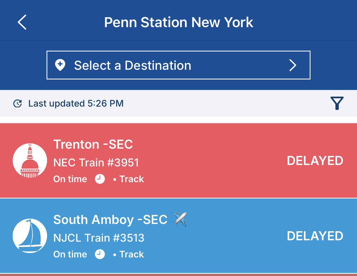
Task: Tap the location pin plus icon
Action: point(60,65)
